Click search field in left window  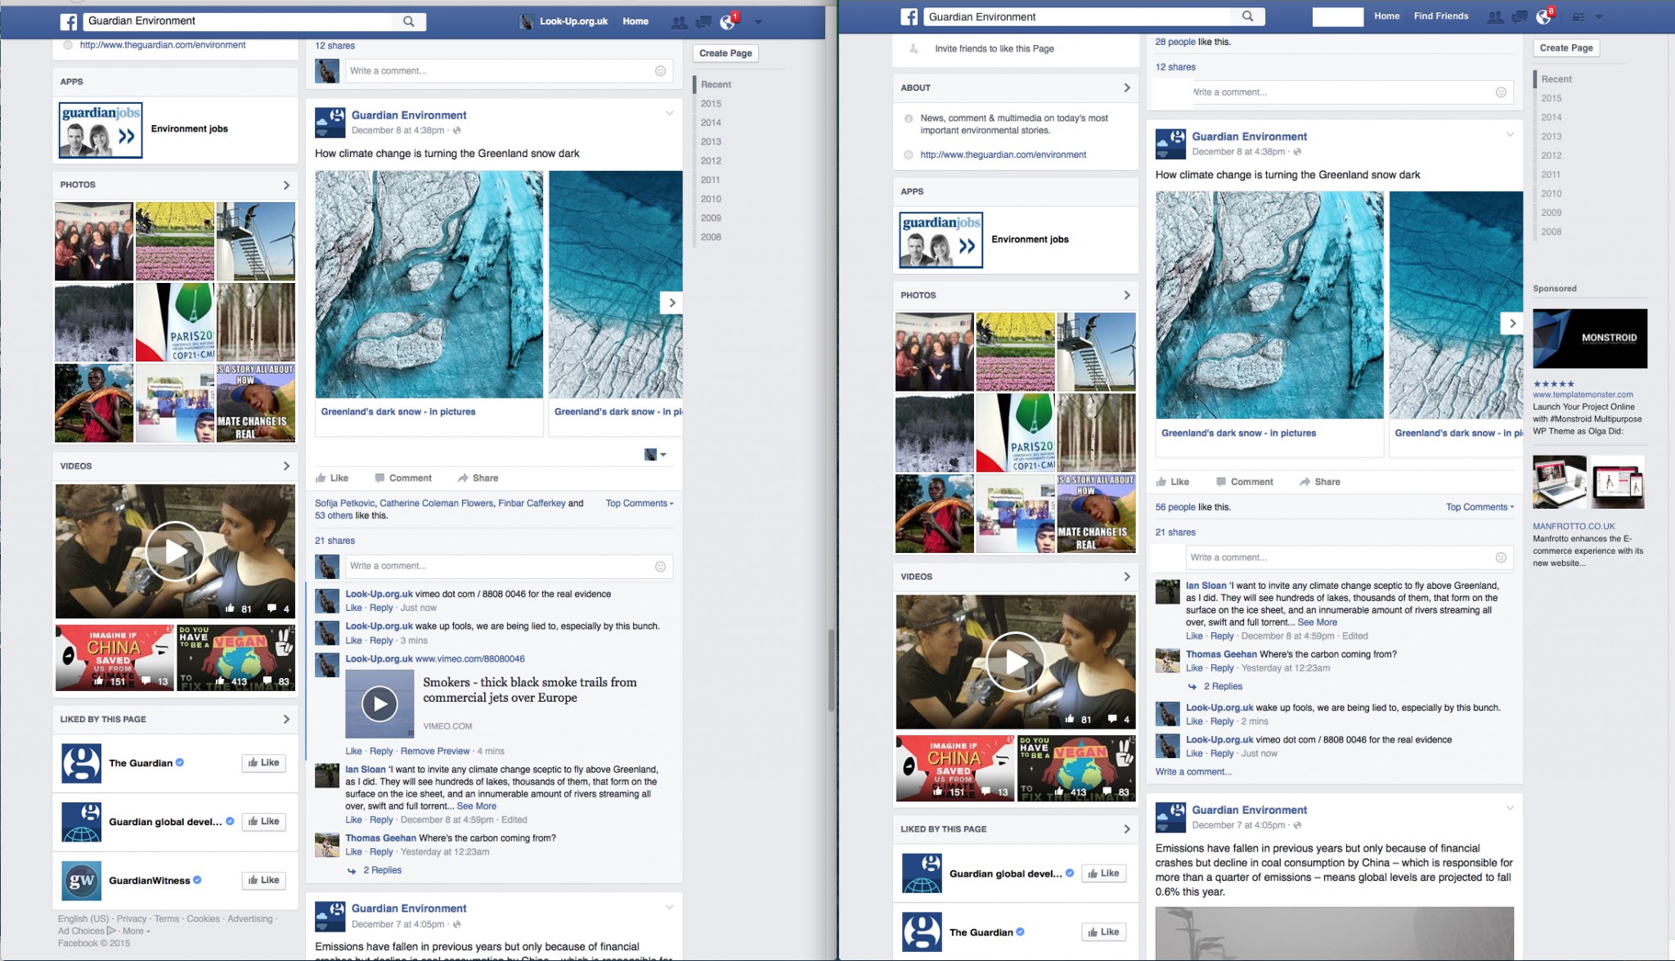coord(239,21)
